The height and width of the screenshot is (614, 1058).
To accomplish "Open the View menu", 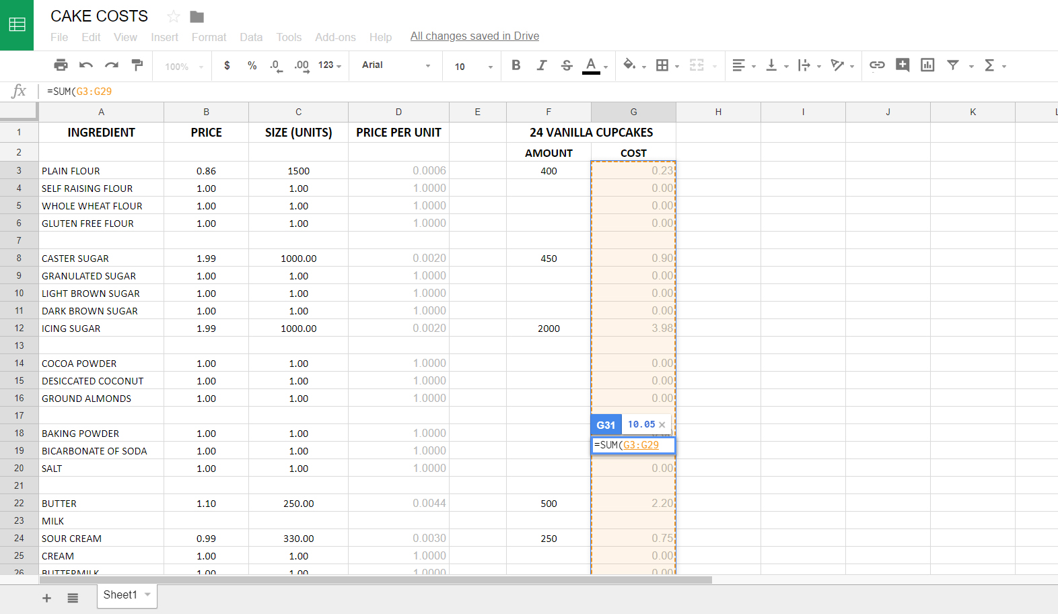I will click(125, 37).
